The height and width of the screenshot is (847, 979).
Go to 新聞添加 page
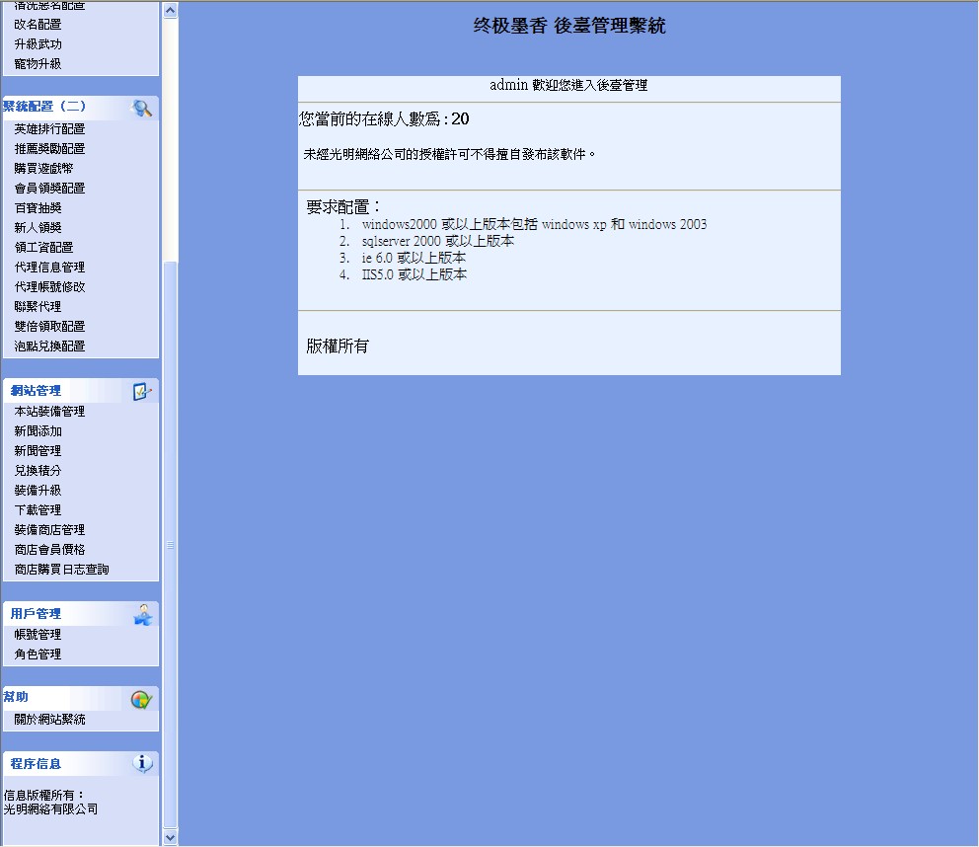(x=38, y=431)
